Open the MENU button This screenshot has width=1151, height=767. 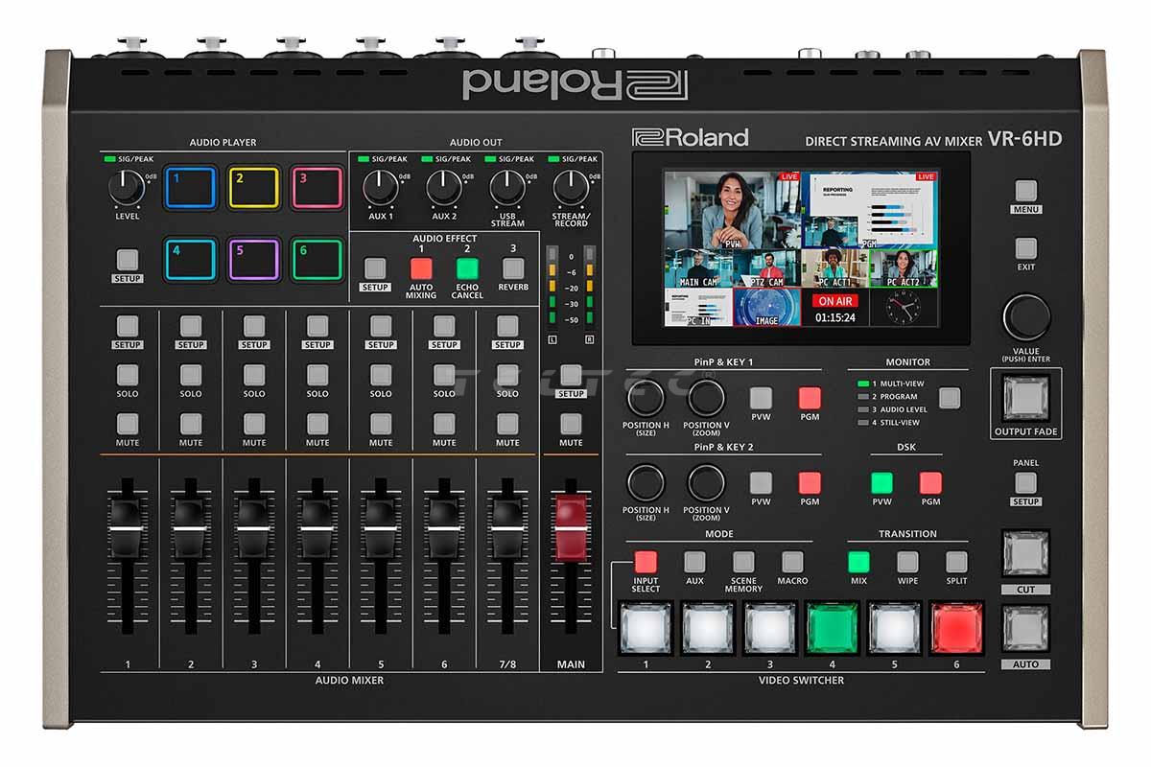pyautogui.click(x=1026, y=190)
